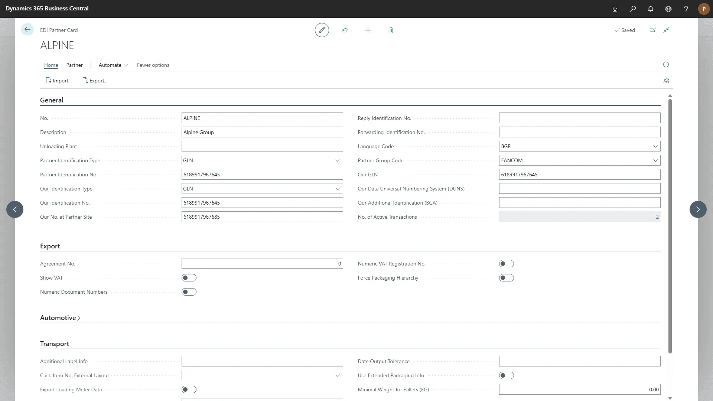This screenshot has width=713, height=401.
Task: Expand the Automotive section
Action: pyautogui.click(x=60, y=318)
